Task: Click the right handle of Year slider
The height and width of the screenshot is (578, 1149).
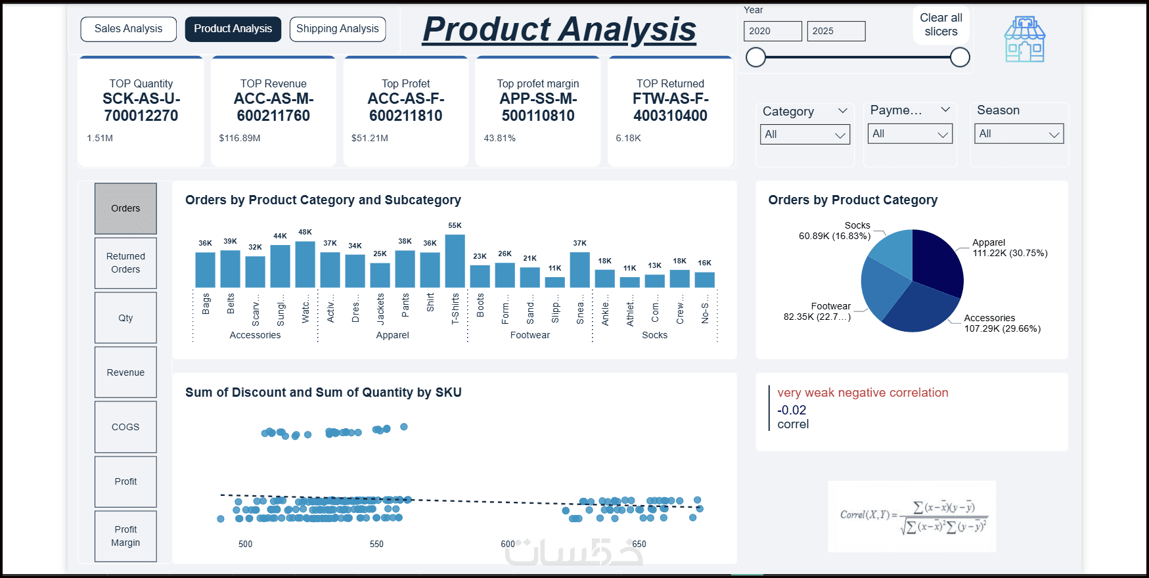Action: point(960,58)
